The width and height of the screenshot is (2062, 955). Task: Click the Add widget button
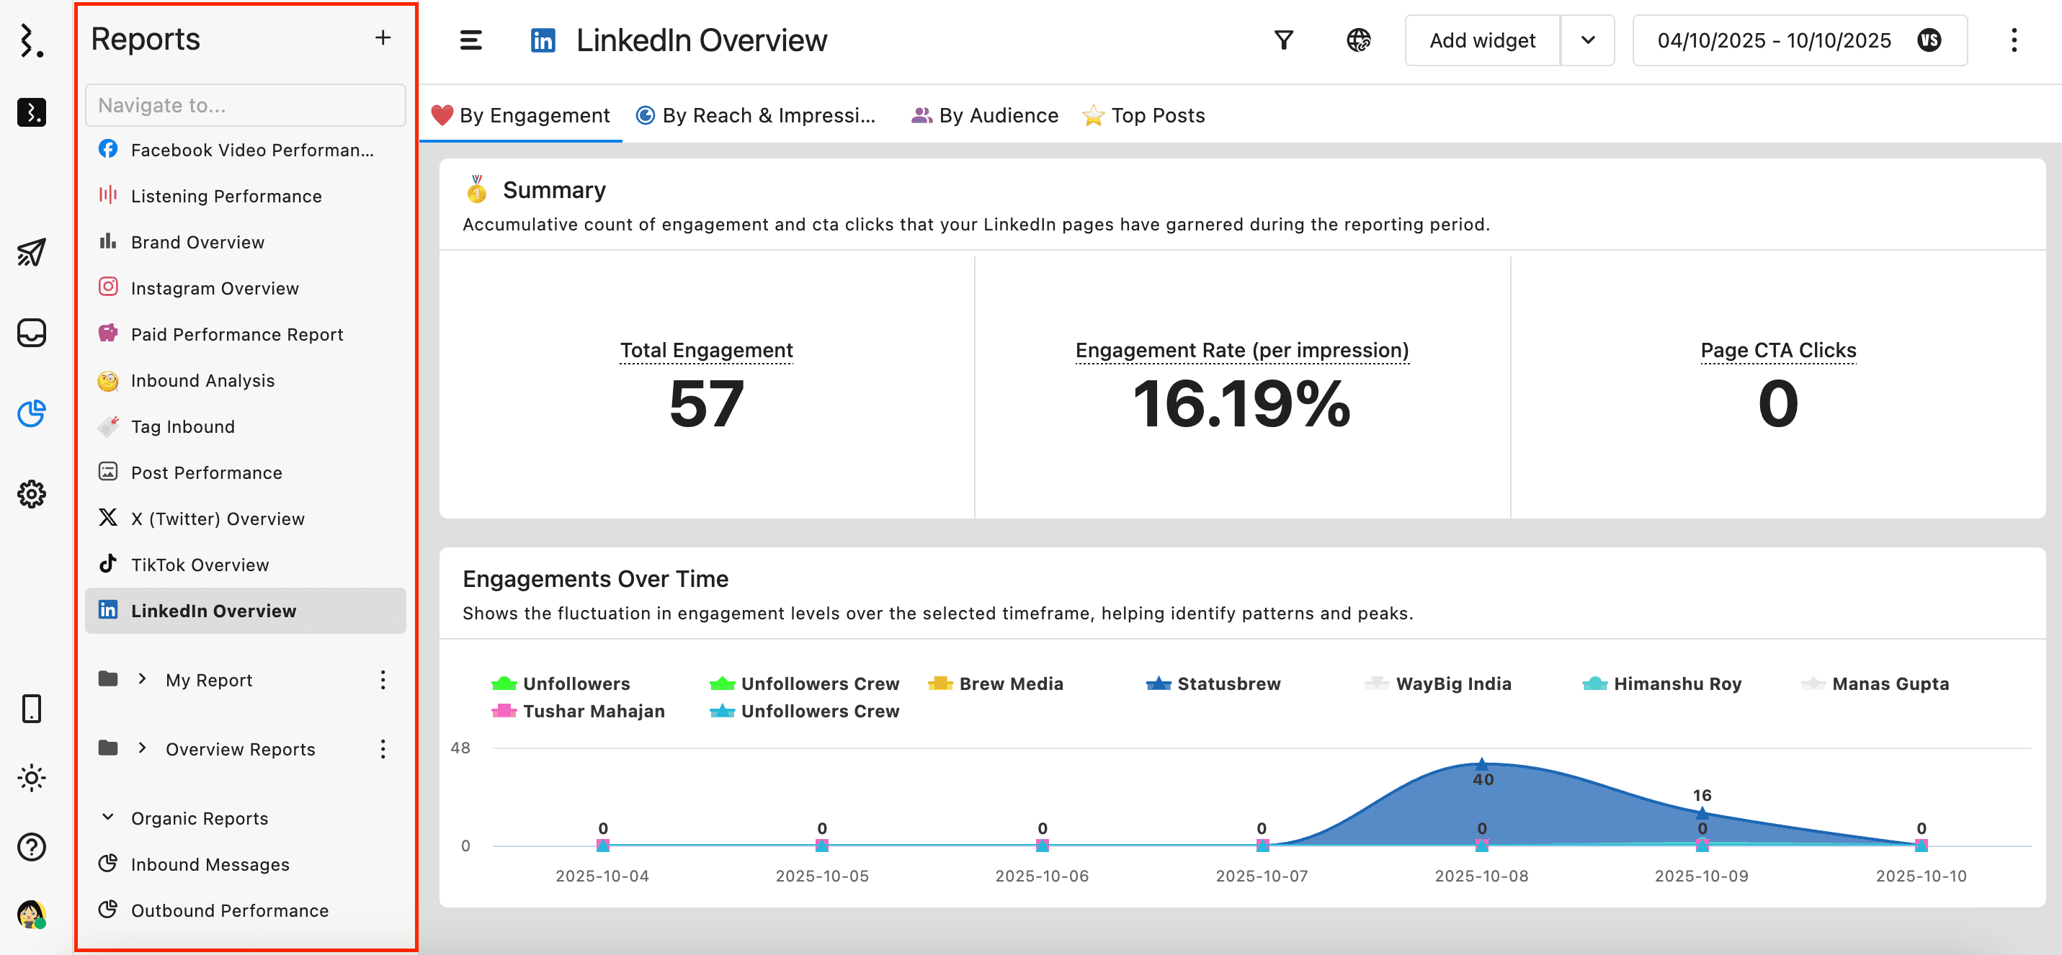point(1483,40)
